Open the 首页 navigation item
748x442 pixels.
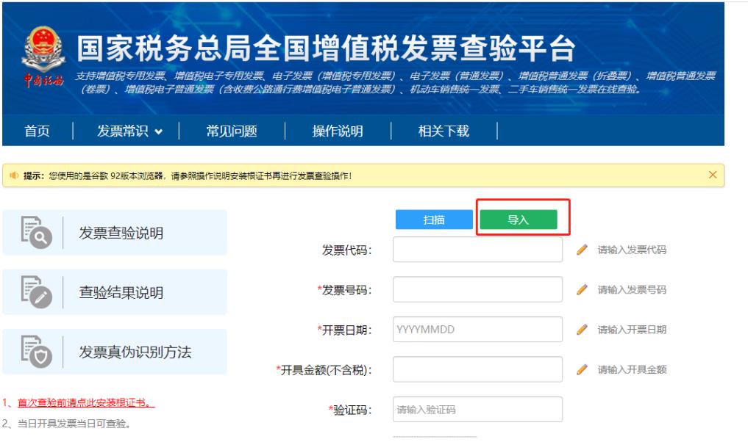click(x=38, y=131)
